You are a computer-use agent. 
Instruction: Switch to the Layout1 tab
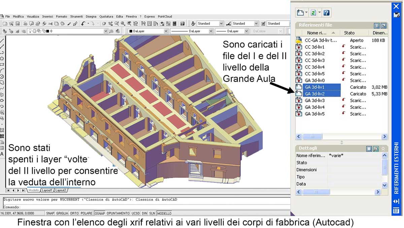[x=47, y=190]
